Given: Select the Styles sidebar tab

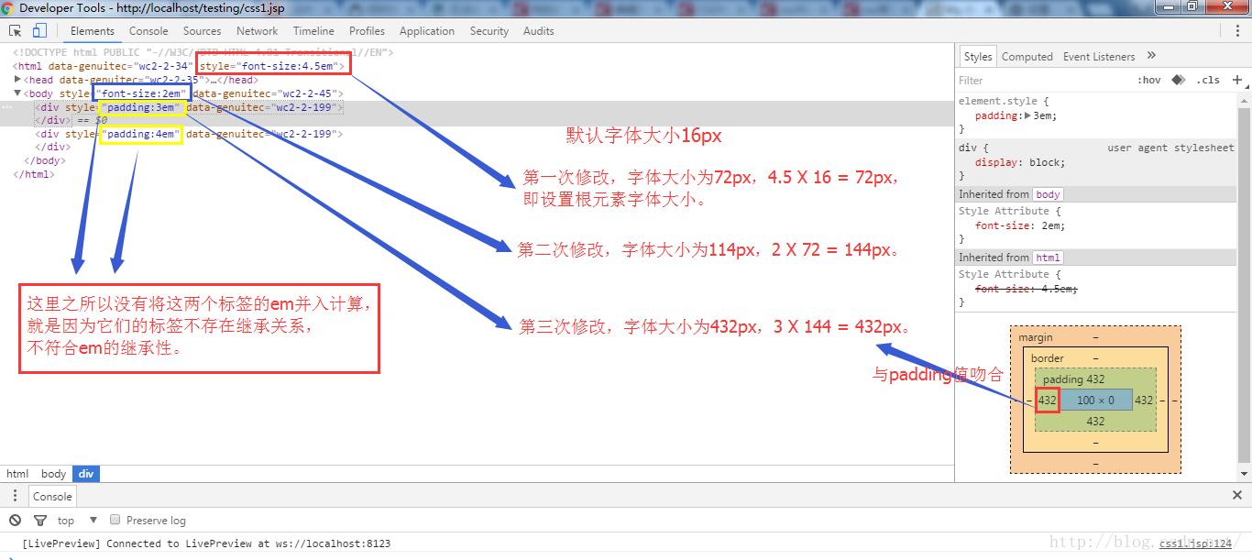Looking at the screenshot, I should point(978,56).
